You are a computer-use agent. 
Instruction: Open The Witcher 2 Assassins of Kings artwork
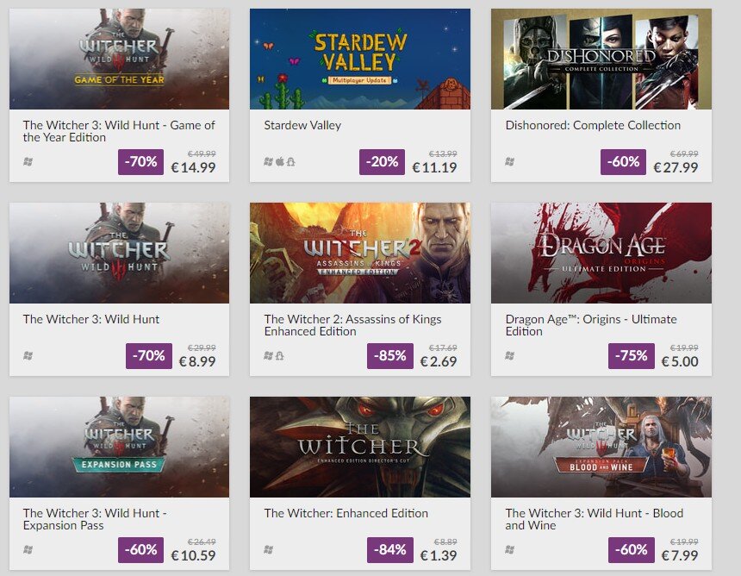tap(360, 253)
